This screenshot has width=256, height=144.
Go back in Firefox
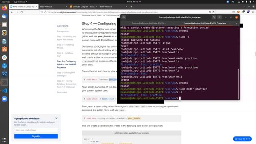12,12
